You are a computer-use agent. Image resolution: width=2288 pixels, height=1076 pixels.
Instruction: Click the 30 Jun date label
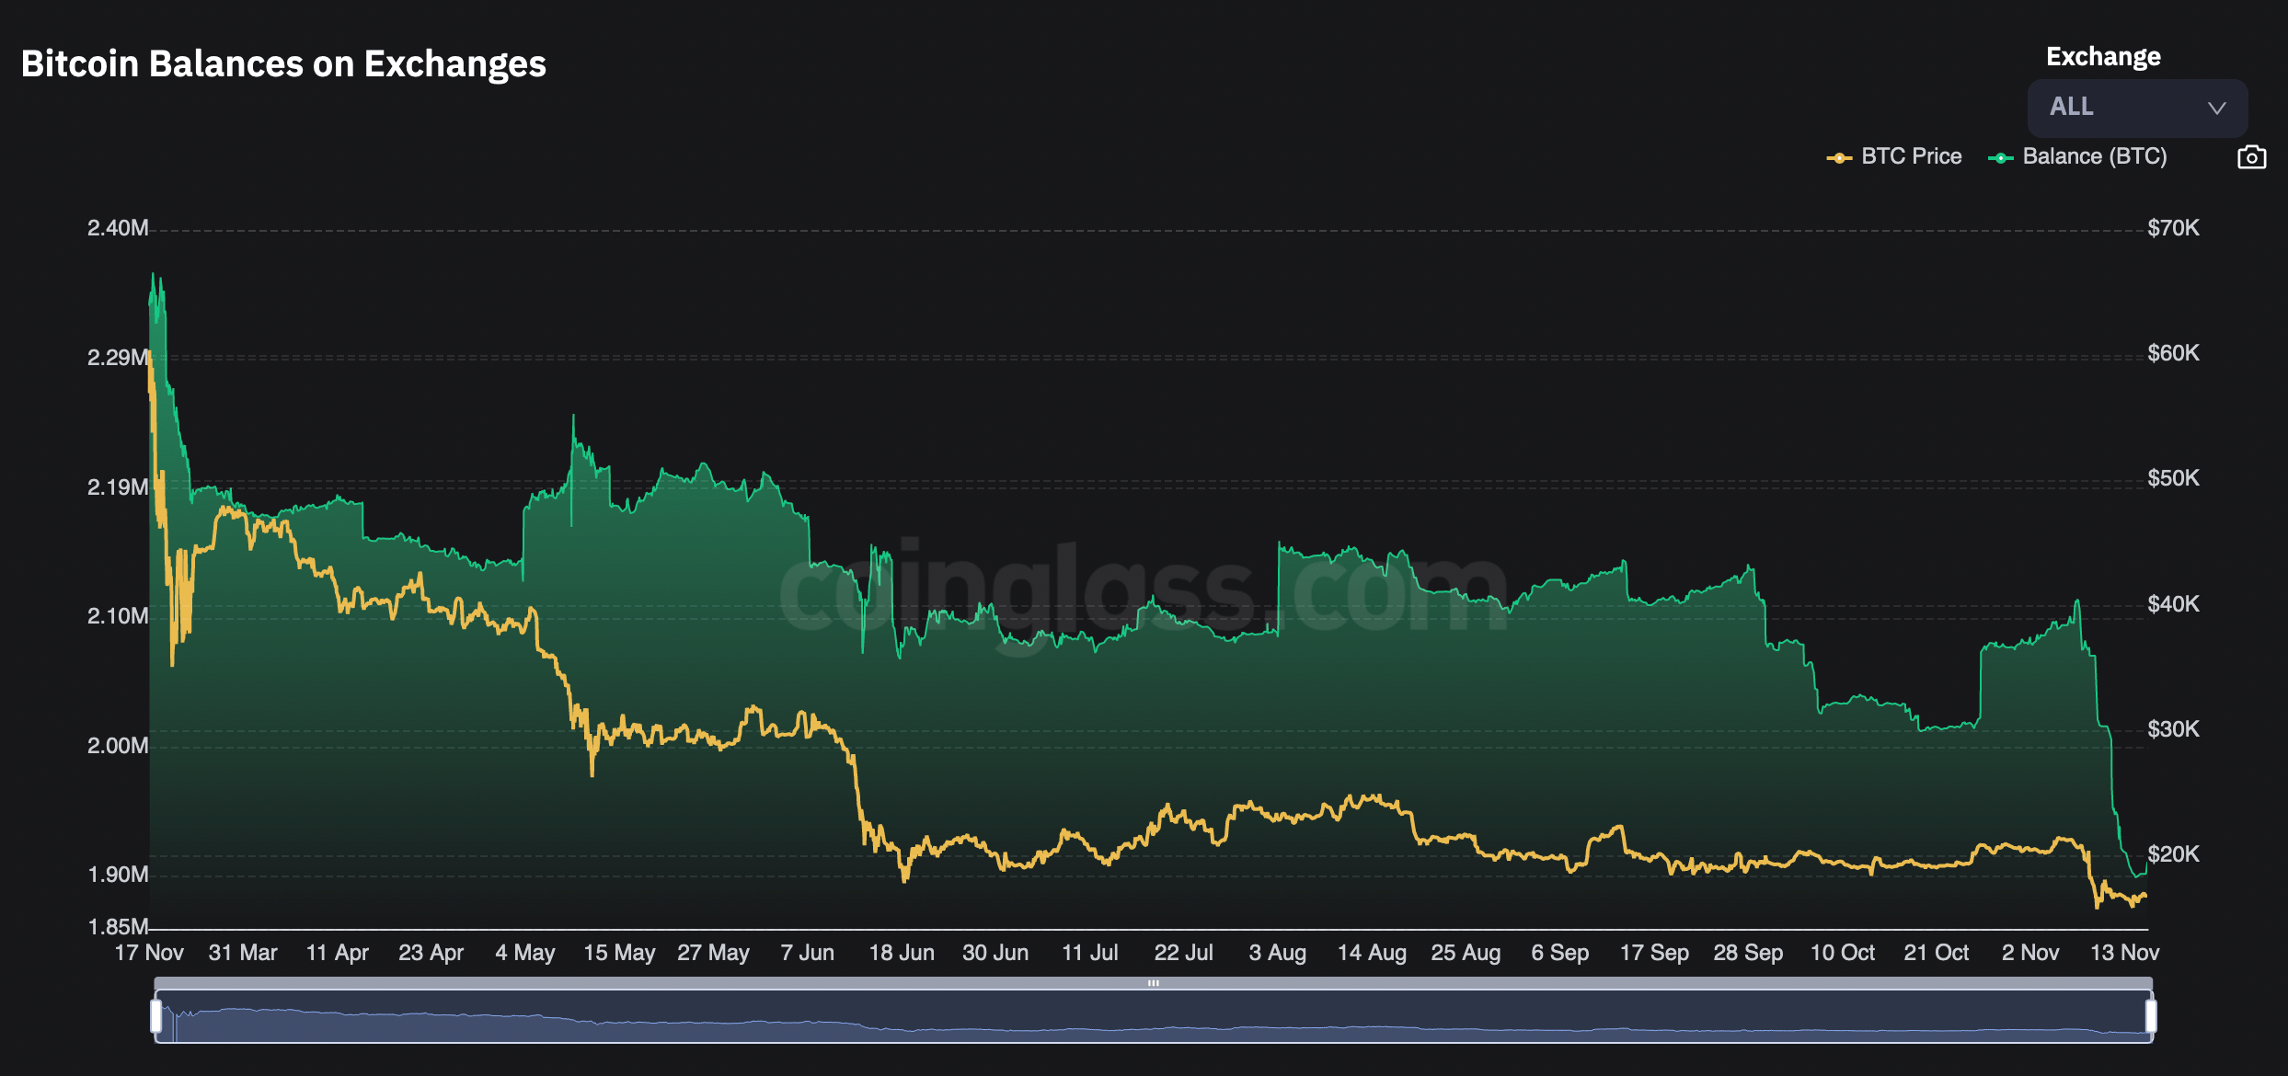pyautogui.click(x=995, y=953)
